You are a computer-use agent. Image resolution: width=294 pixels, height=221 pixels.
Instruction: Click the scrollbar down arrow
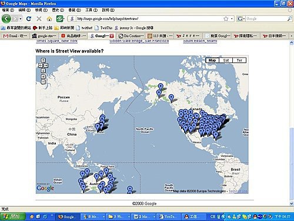point(292,203)
